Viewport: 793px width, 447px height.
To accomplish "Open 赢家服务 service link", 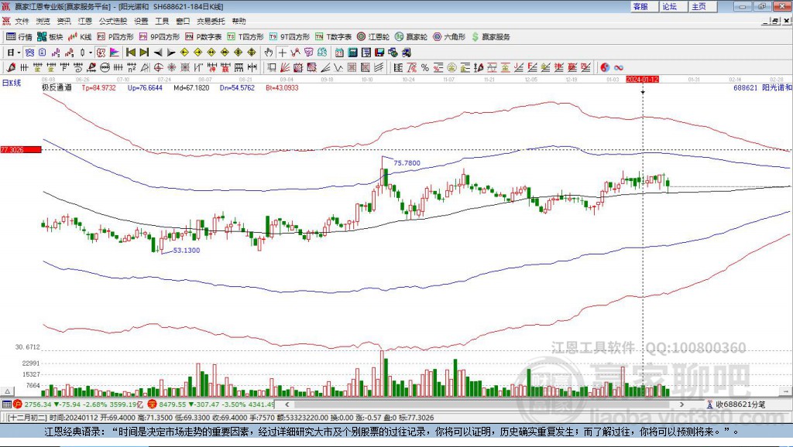I will [490, 37].
